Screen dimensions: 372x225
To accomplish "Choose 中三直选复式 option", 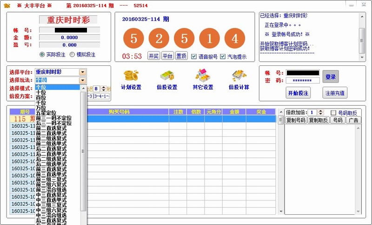I will (x=58, y=195).
